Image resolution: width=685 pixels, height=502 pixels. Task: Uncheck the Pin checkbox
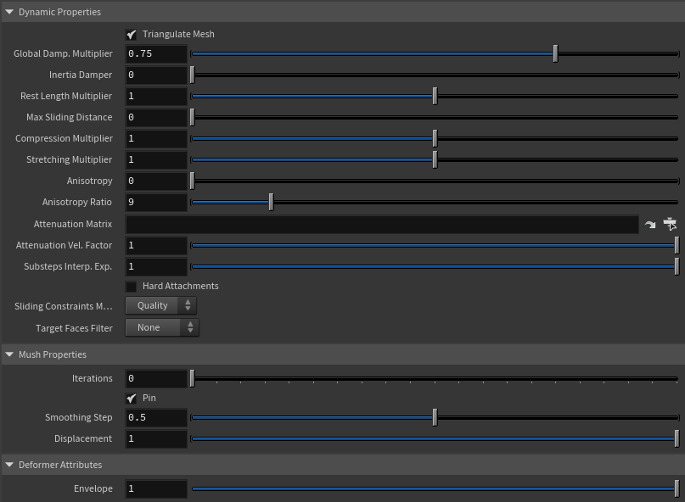click(x=131, y=398)
